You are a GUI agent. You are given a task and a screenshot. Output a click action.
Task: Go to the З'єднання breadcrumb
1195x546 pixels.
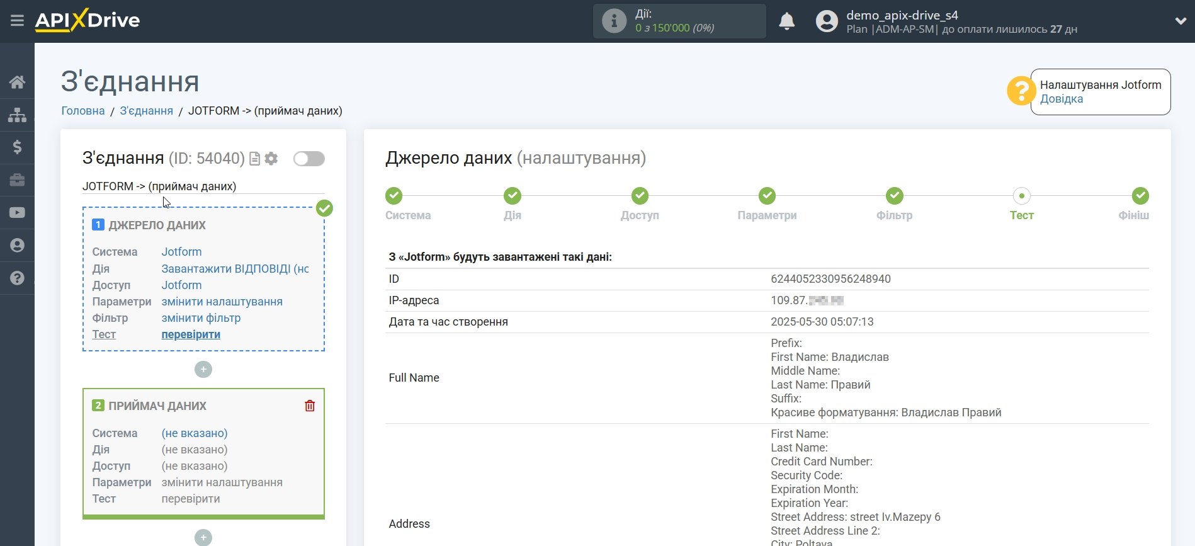pyautogui.click(x=147, y=111)
